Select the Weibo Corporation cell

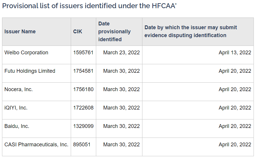[37, 55]
